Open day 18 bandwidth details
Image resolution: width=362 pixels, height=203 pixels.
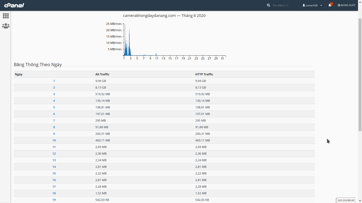click(54, 193)
